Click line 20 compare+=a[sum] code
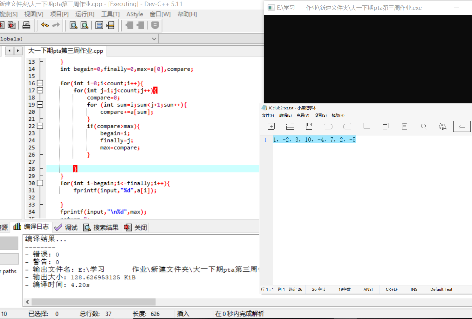The width and height of the screenshot is (472, 319). pos(127,112)
